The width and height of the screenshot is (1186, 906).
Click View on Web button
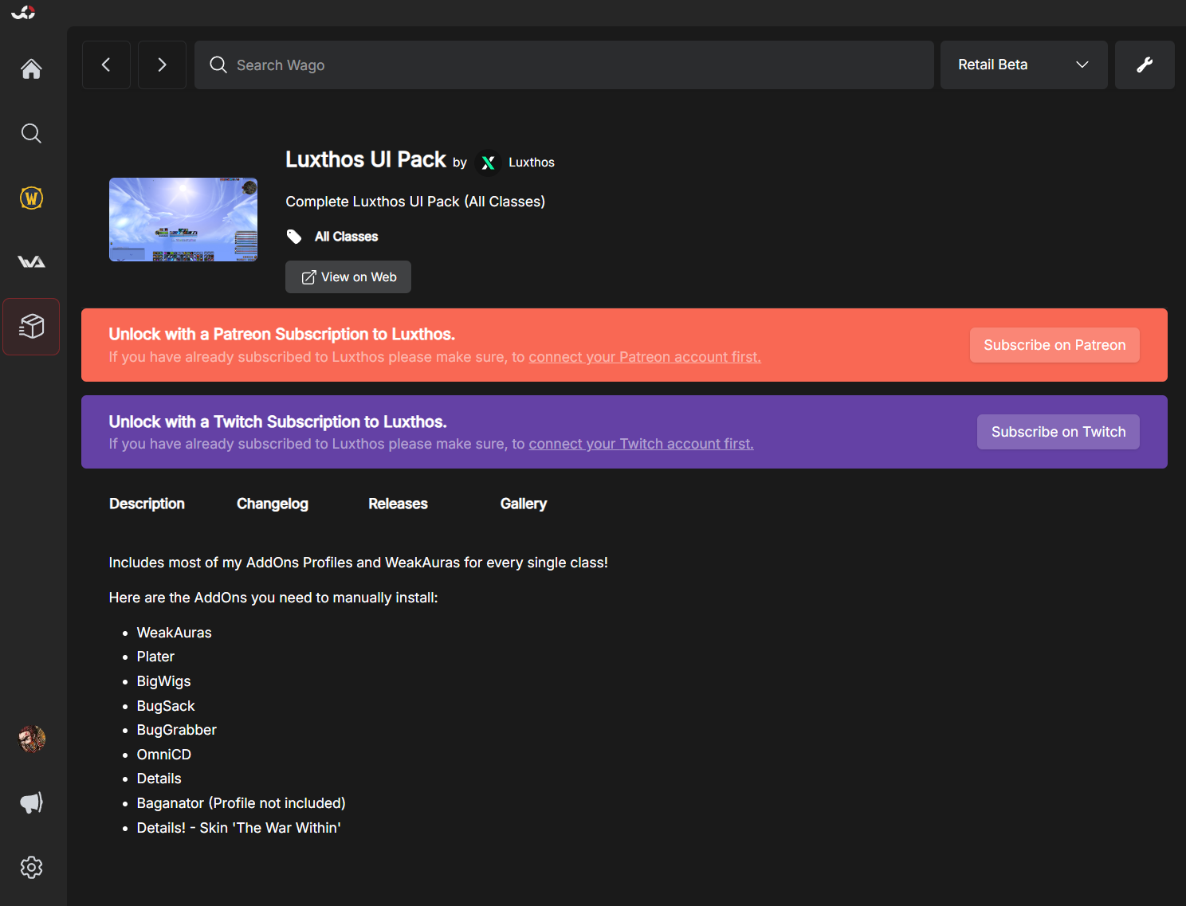click(x=348, y=277)
